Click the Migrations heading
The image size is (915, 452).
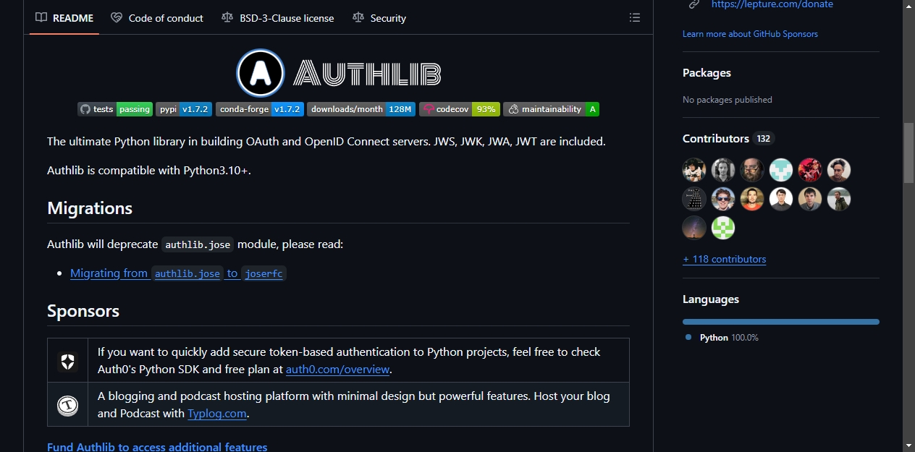(x=90, y=208)
